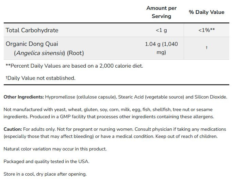Viewport: 232px width, 179px height.
Task: Click 'Natural color variation may occur' line
Action: coord(55,149)
